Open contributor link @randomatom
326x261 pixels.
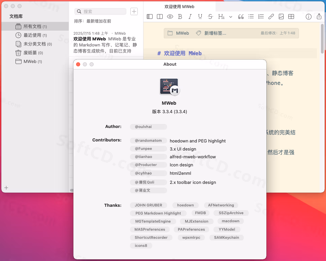tap(149, 140)
